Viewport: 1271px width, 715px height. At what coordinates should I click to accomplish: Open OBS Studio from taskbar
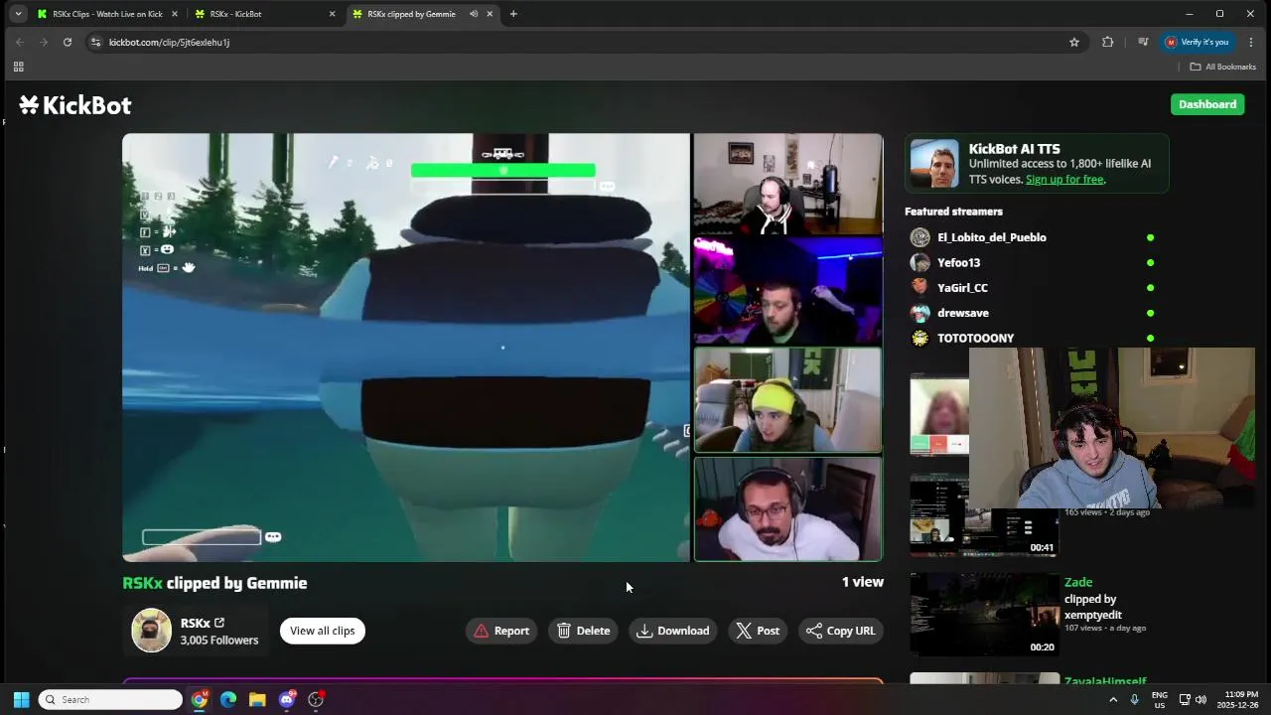pyautogui.click(x=316, y=699)
